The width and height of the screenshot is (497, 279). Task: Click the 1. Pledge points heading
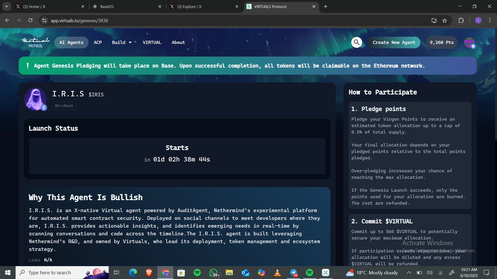[379, 109]
